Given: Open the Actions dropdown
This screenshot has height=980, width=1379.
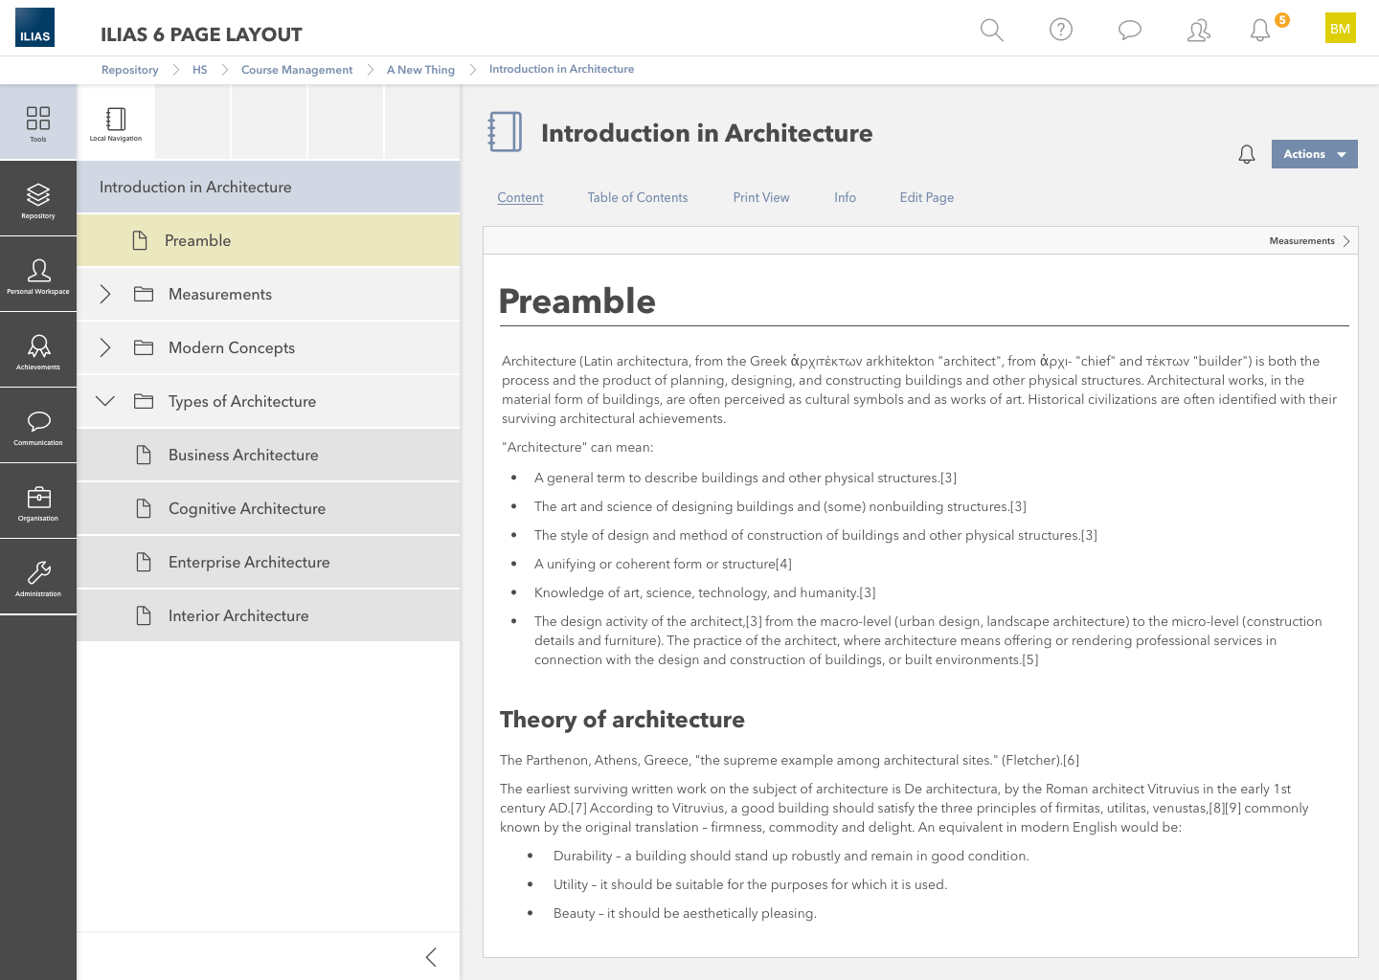Looking at the screenshot, I should [1314, 154].
